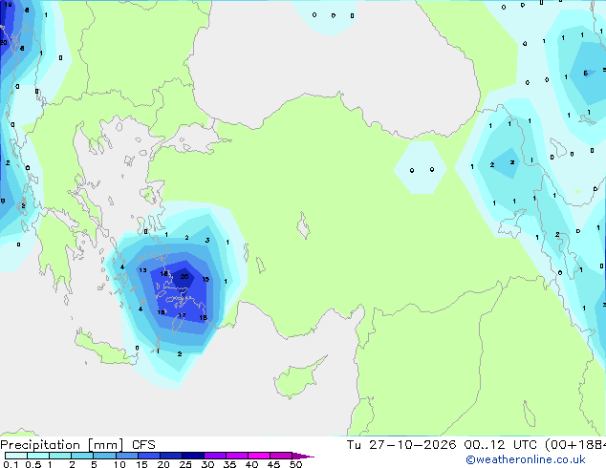This screenshot has height=468, width=606.
Task: Click the 0.1–0.5 mm legend color swatch
Action: point(16,456)
